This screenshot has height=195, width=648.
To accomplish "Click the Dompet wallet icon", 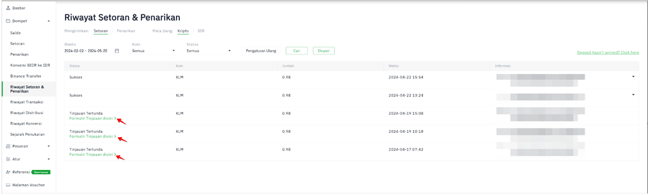I will pos(8,21).
